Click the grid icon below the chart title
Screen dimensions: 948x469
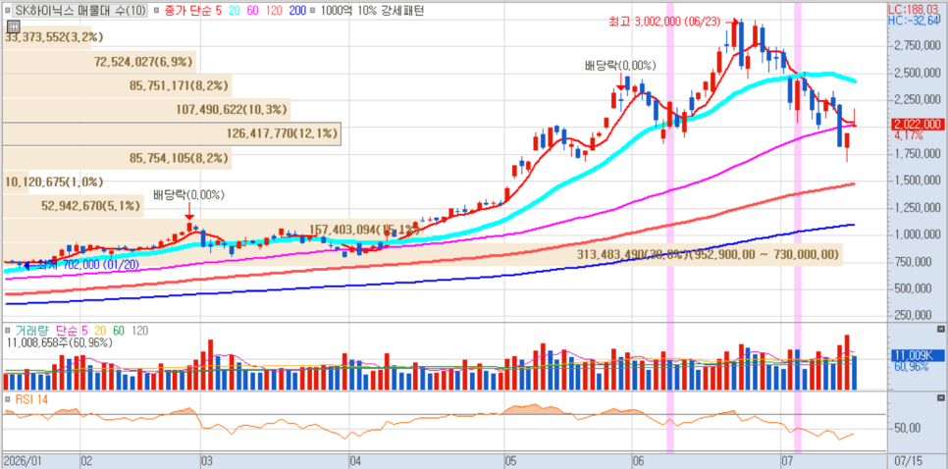(14, 26)
